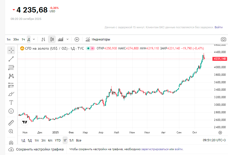Open the Индикаторы indicators menu
Screen dimensions: 228x155
98,39
